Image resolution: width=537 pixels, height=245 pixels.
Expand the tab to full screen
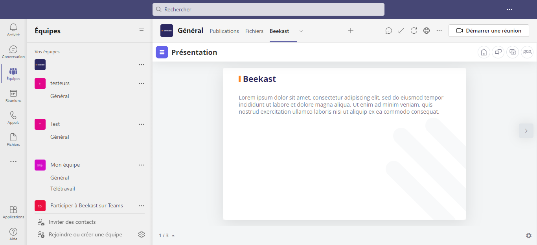(x=401, y=31)
